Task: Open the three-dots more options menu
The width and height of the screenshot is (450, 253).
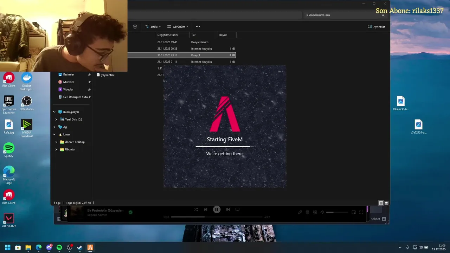Action: [198, 26]
